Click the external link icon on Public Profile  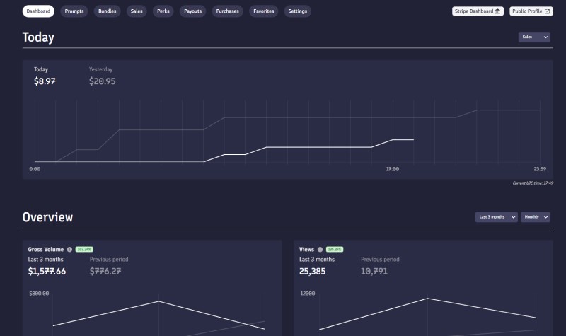pos(547,11)
